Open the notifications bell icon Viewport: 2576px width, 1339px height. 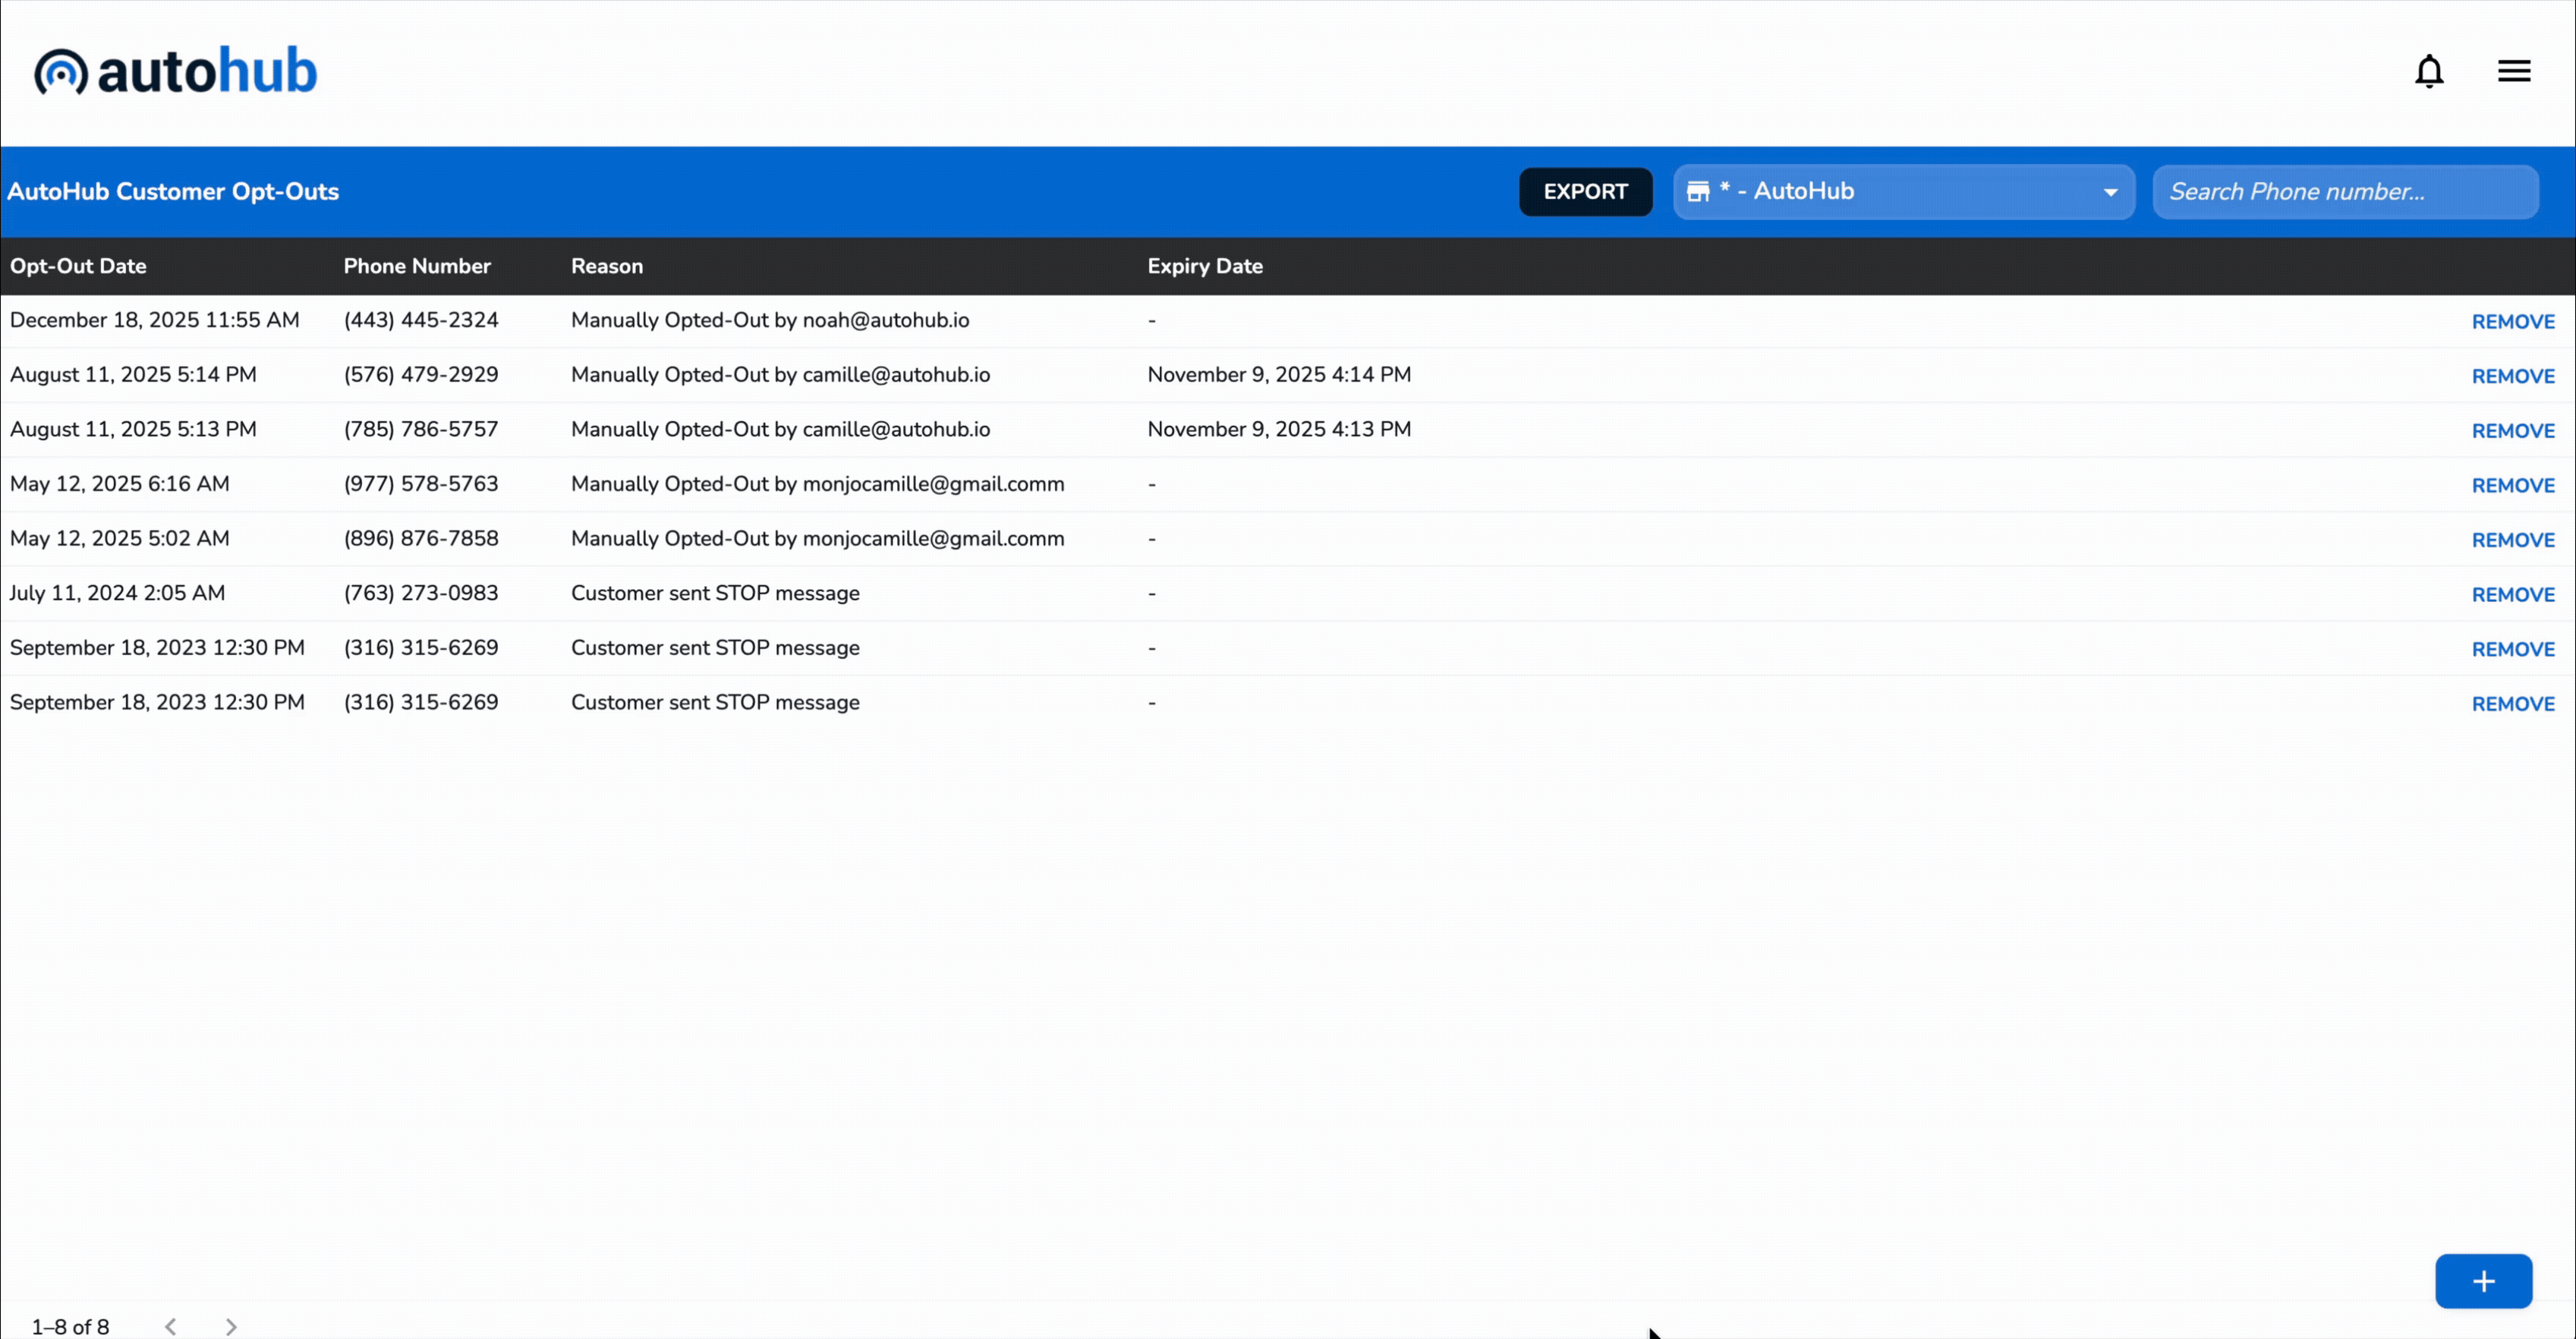coord(2429,71)
